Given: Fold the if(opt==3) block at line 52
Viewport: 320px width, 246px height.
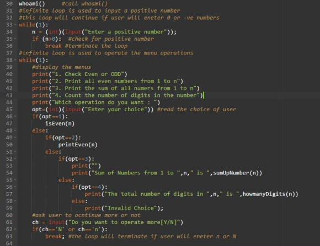Looking at the screenshot, I should coord(15,159).
